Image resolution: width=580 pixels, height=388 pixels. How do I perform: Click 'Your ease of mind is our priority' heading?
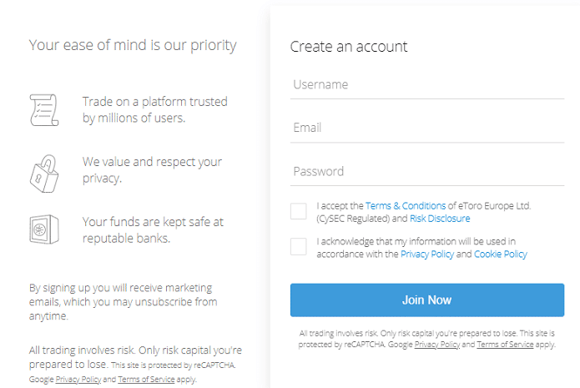click(x=133, y=46)
